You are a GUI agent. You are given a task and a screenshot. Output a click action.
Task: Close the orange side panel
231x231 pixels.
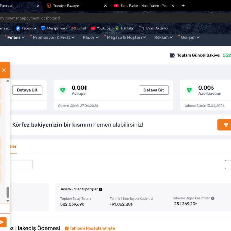click(4, 70)
